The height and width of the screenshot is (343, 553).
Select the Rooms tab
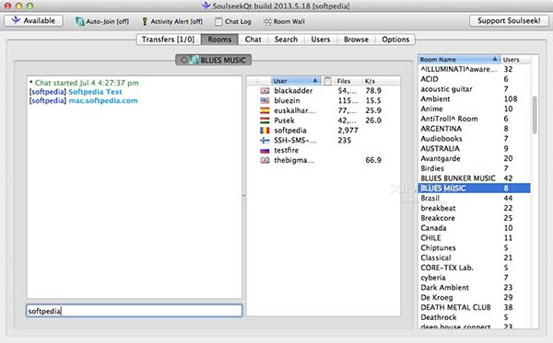tap(219, 40)
